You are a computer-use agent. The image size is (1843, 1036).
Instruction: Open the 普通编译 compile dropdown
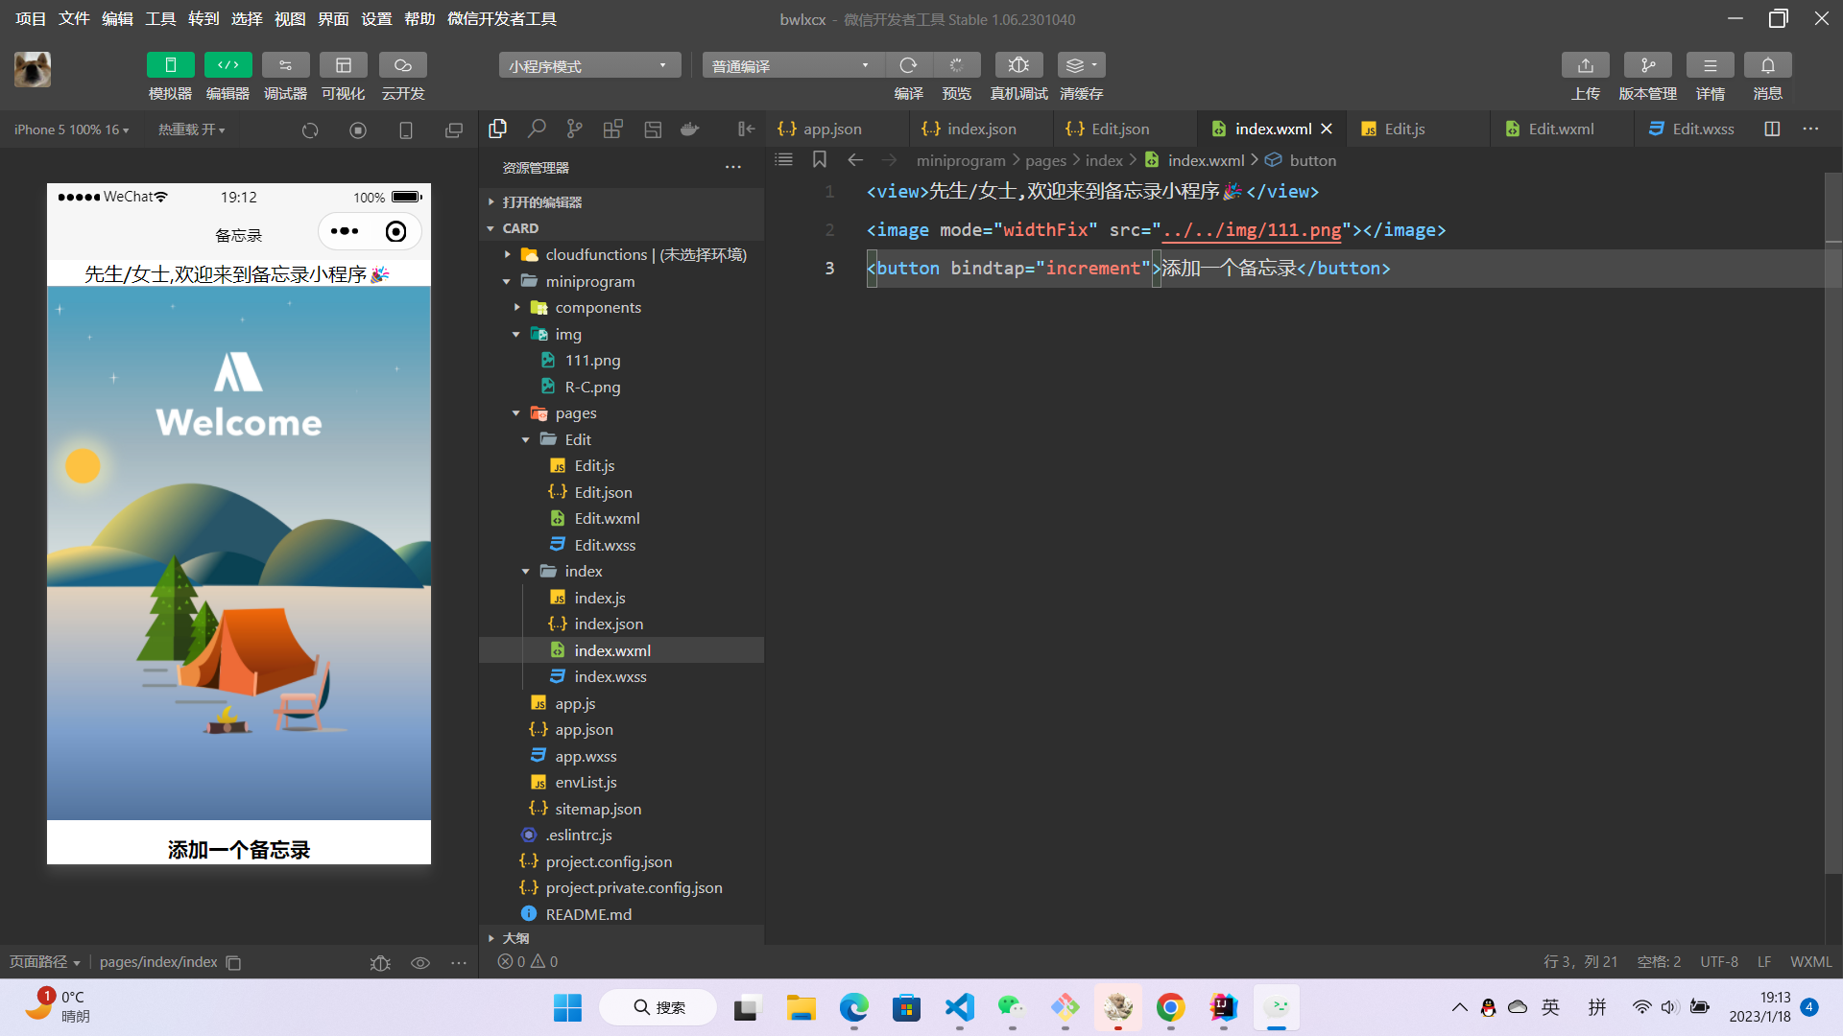[x=791, y=65]
